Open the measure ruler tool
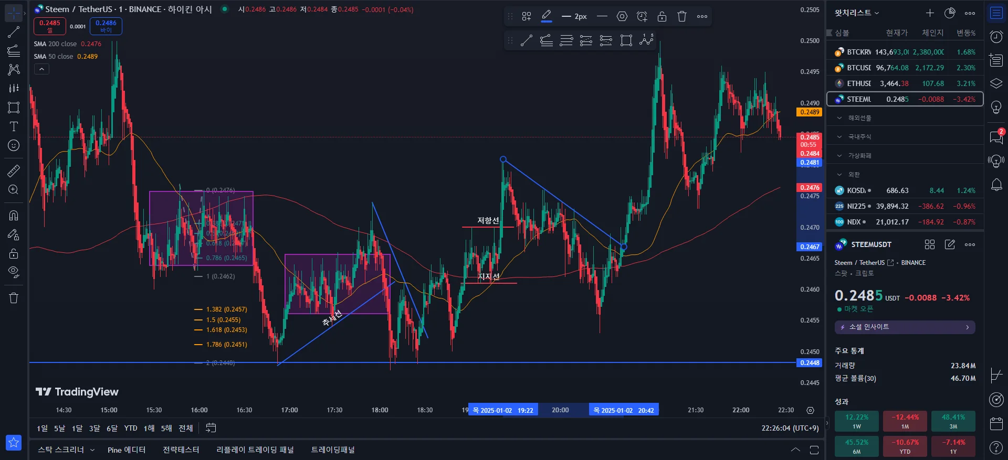Screen dimensions: 1008x460 click(x=14, y=170)
